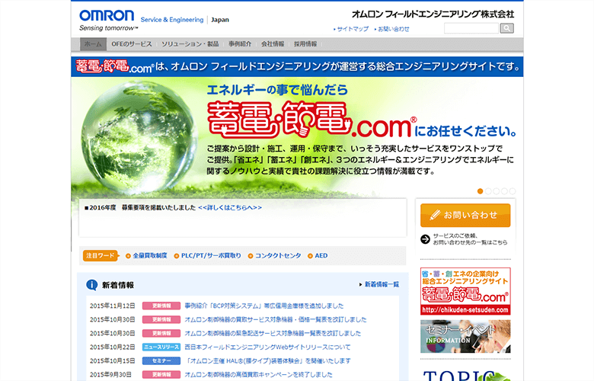594x381 pixels.
Task: Click the AED keyword link
Action: click(x=321, y=255)
